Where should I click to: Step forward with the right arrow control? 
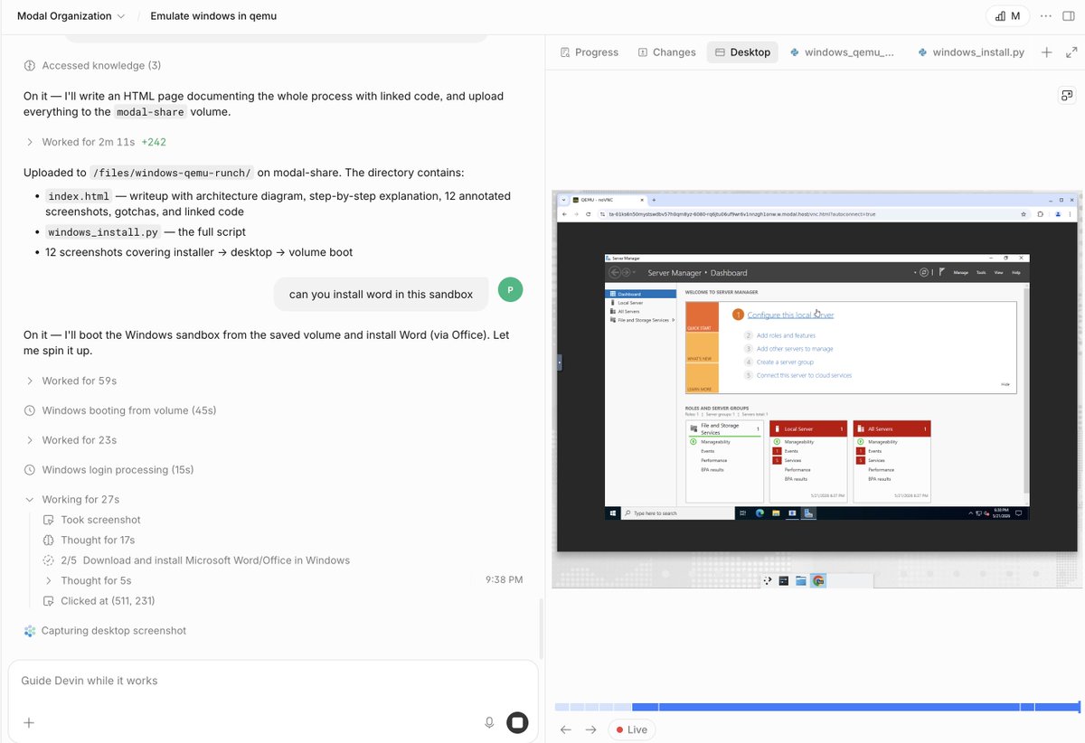590,729
